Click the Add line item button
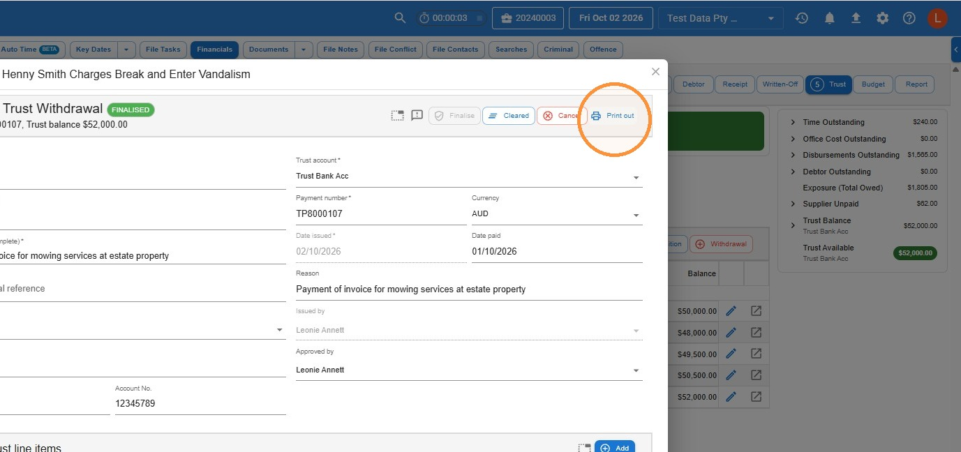The image size is (961, 452). pos(615,448)
